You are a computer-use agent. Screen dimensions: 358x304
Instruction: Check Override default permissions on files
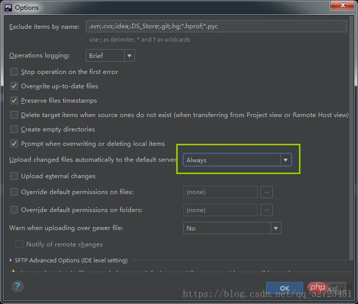(x=14, y=192)
